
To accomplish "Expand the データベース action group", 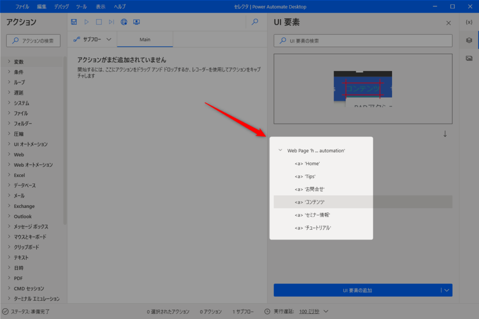I will pos(9,185).
